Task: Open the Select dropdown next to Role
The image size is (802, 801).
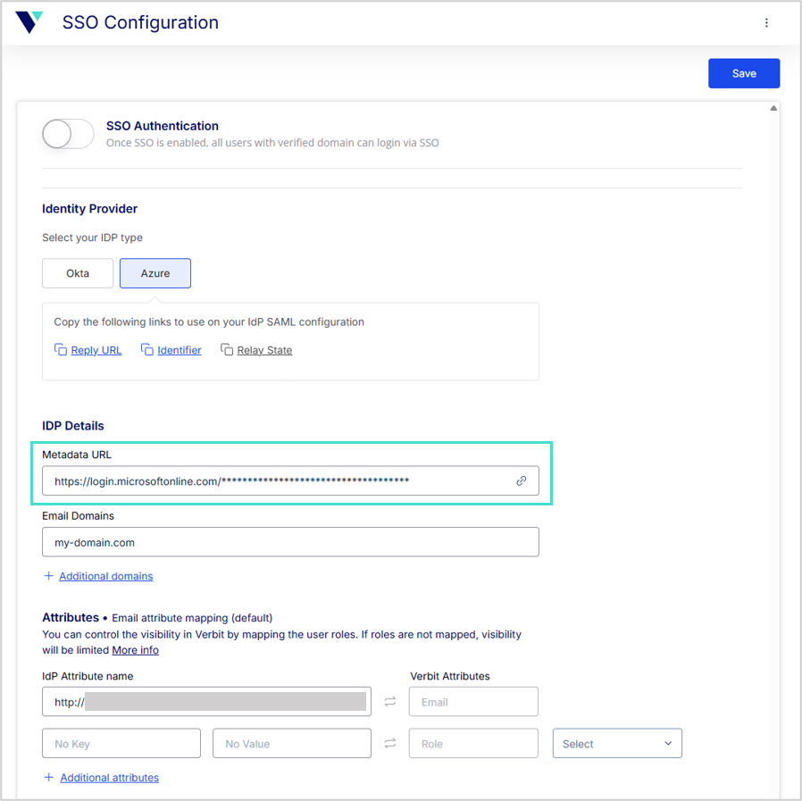Action: (x=617, y=743)
